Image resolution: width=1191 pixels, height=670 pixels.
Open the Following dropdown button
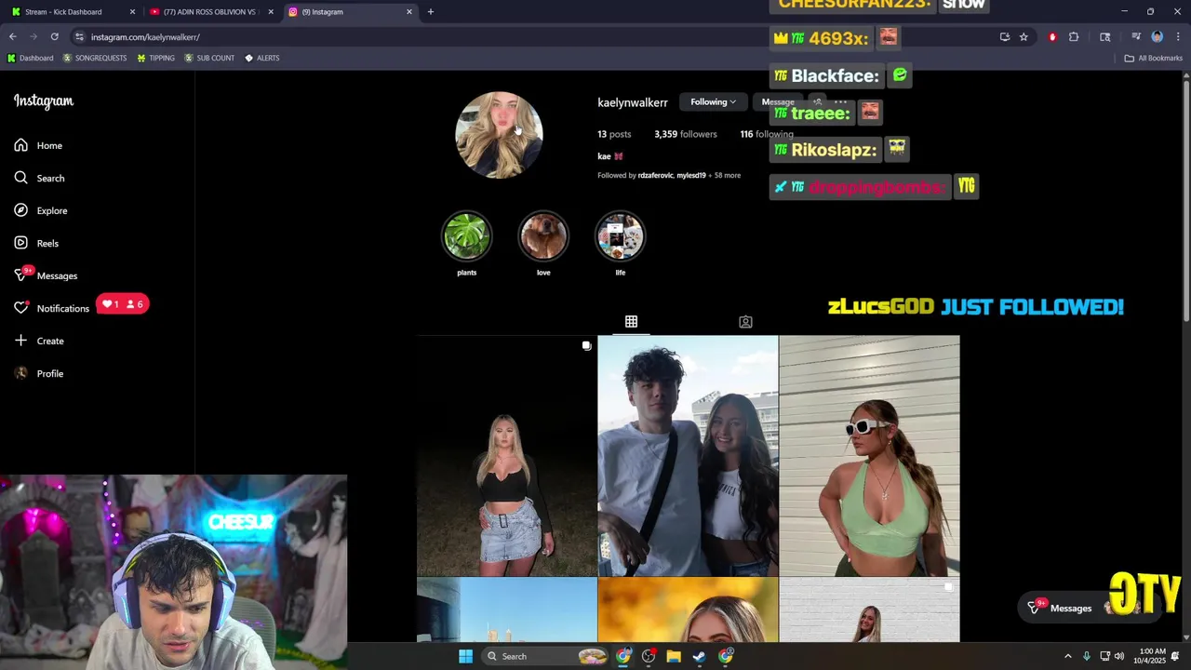click(x=713, y=101)
